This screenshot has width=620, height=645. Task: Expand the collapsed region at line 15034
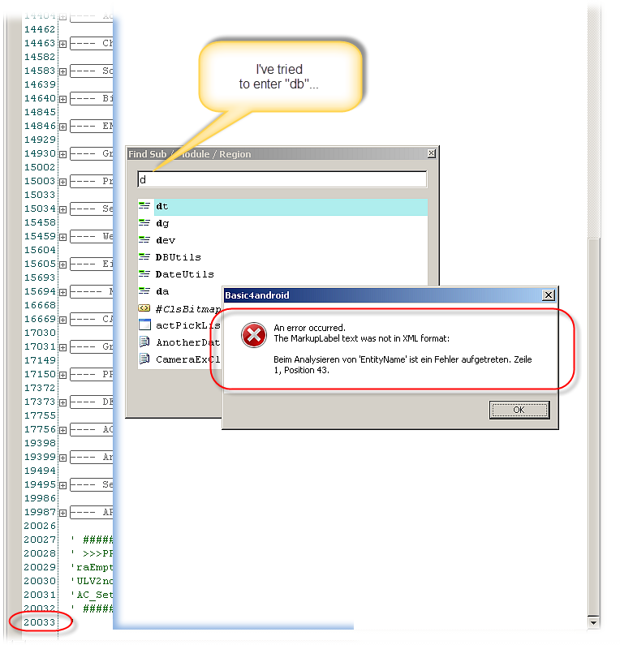pyautogui.click(x=63, y=210)
